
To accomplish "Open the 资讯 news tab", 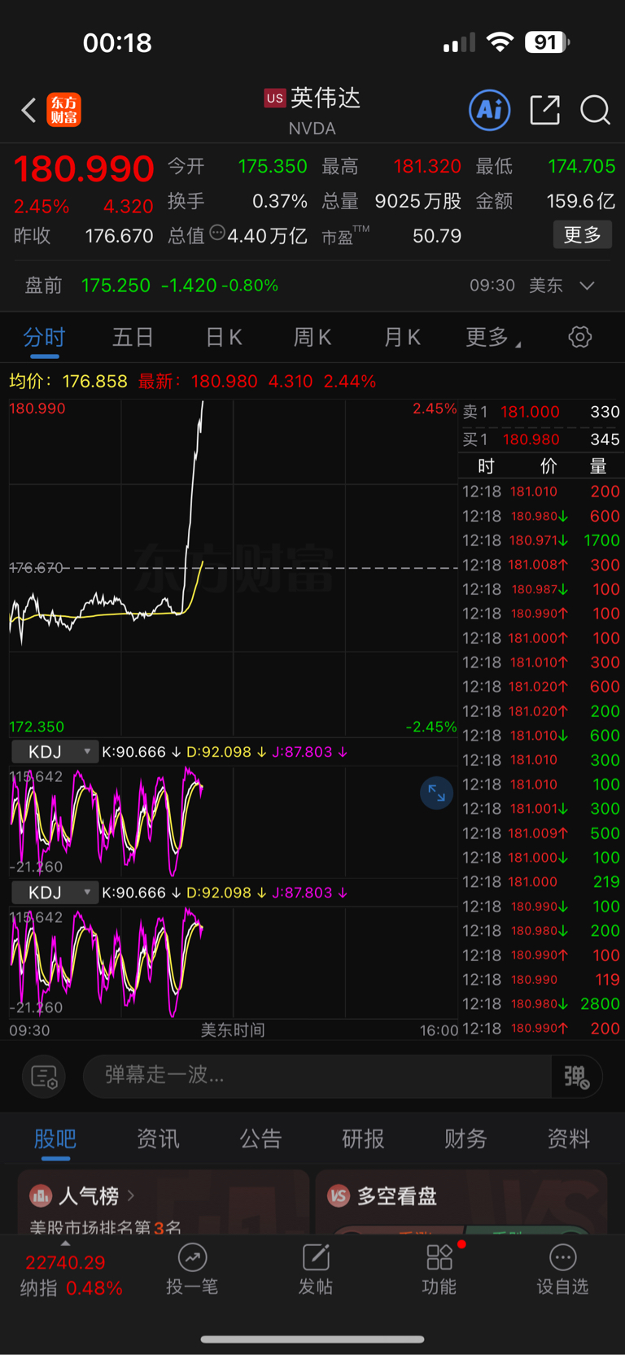I will coord(158,1139).
